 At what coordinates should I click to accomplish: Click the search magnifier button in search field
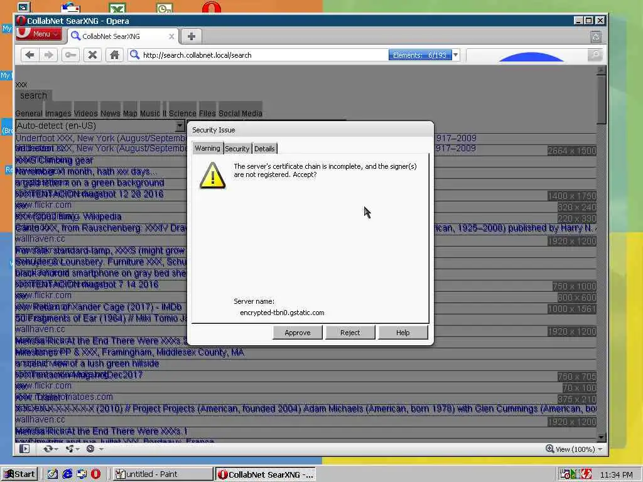coord(595,55)
